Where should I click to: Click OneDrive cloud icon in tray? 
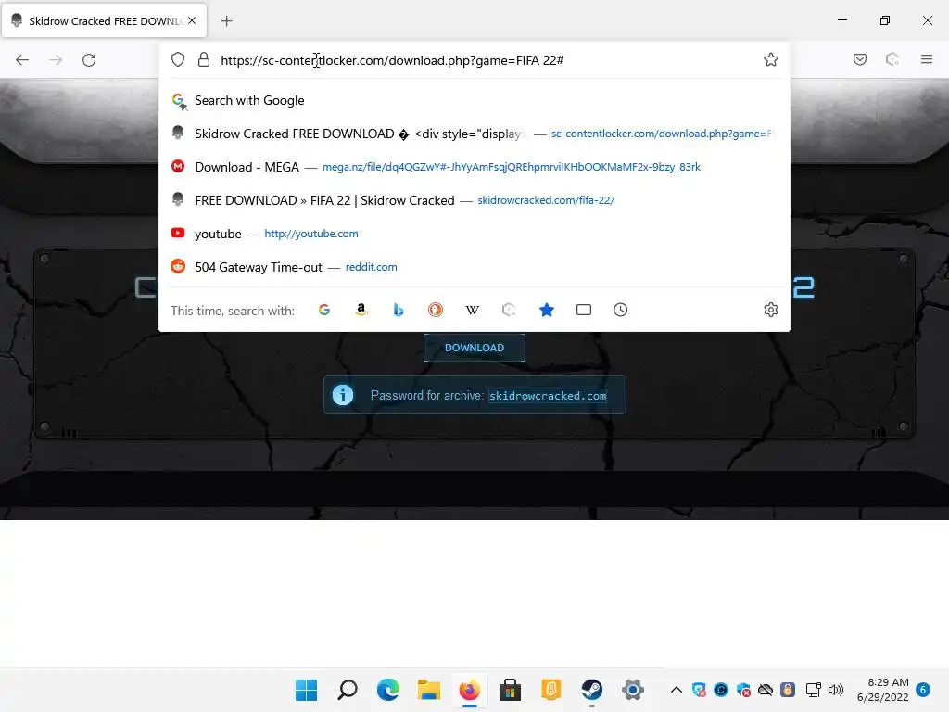coord(766,690)
